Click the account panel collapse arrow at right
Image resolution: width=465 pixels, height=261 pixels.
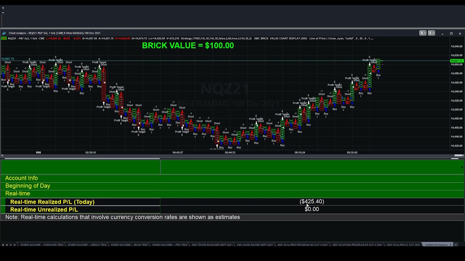pos(462,167)
